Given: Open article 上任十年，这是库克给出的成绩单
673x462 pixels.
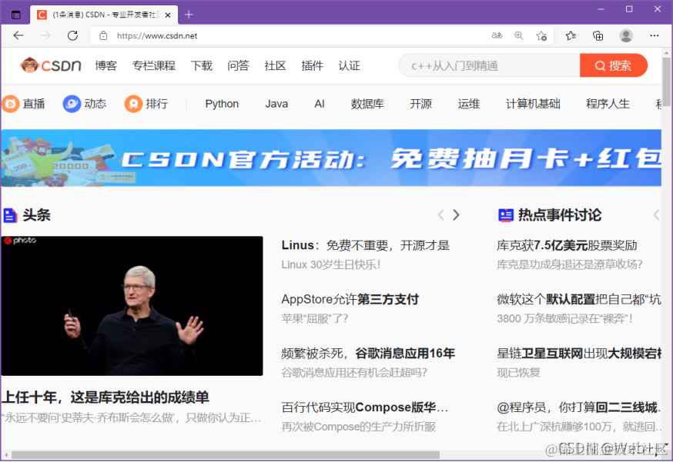Looking at the screenshot, I should (105, 397).
